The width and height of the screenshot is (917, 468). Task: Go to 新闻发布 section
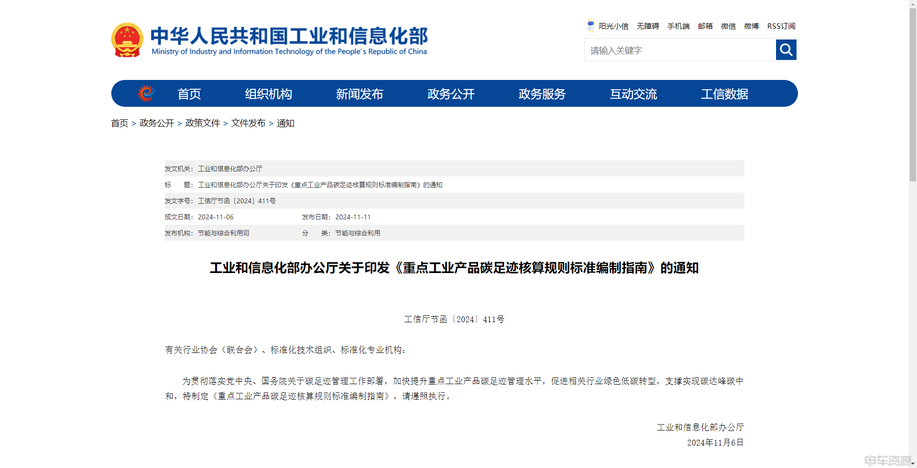tap(359, 94)
